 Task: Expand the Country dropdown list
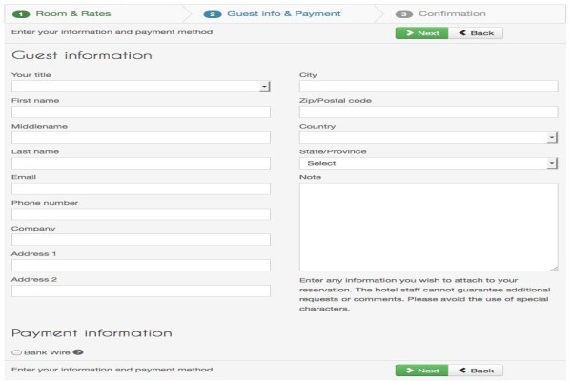click(x=429, y=137)
